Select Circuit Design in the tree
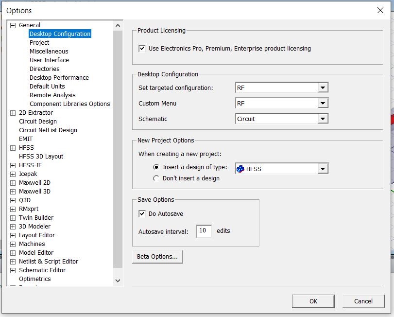Viewport: 394px width, 317px height. point(38,122)
